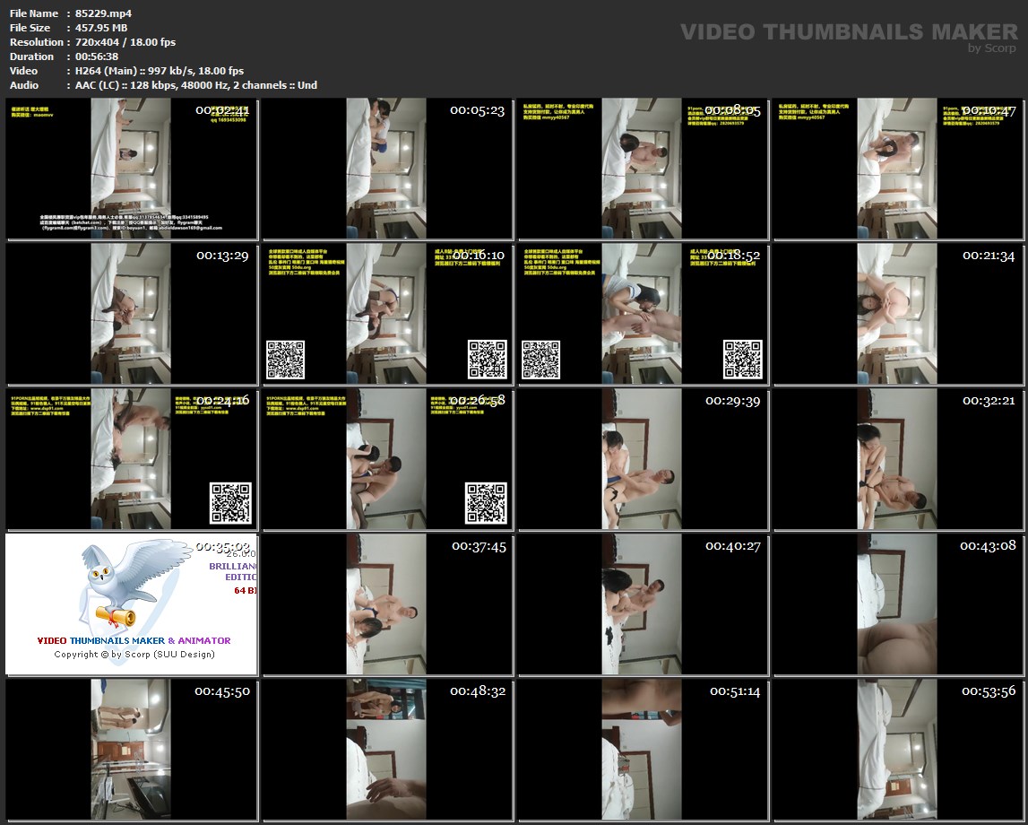
Task: Click the File Name value 85229.mp4
Action: click(x=105, y=13)
